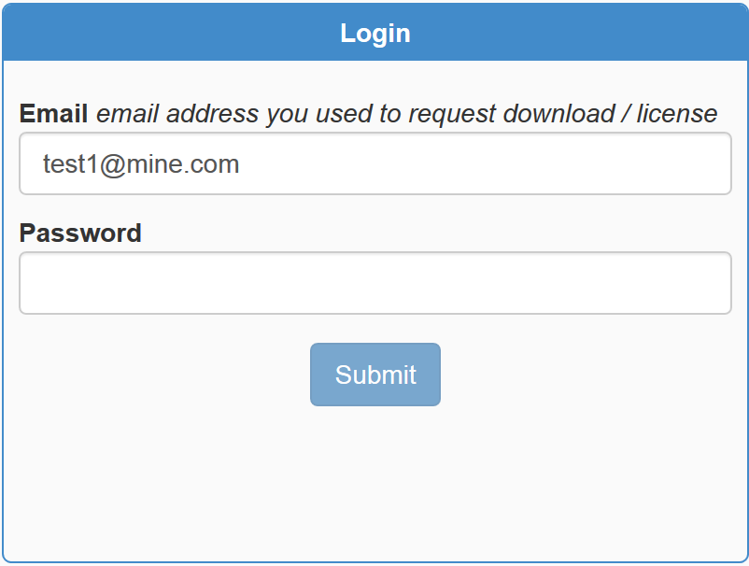The height and width of the screenshot is (566, 749).
Task: Click the word "download" in the hint
Action: [x=555, y=114]
